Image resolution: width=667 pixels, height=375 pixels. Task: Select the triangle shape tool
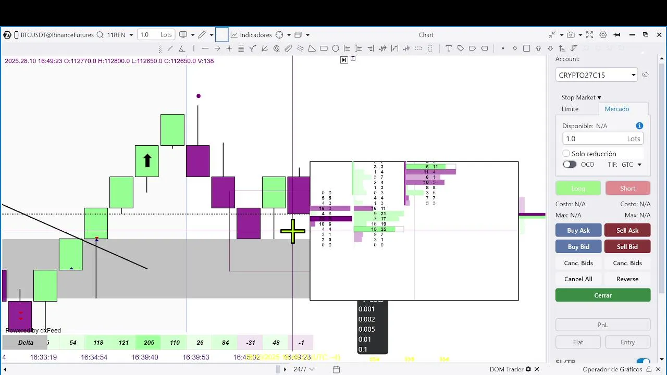312,48
